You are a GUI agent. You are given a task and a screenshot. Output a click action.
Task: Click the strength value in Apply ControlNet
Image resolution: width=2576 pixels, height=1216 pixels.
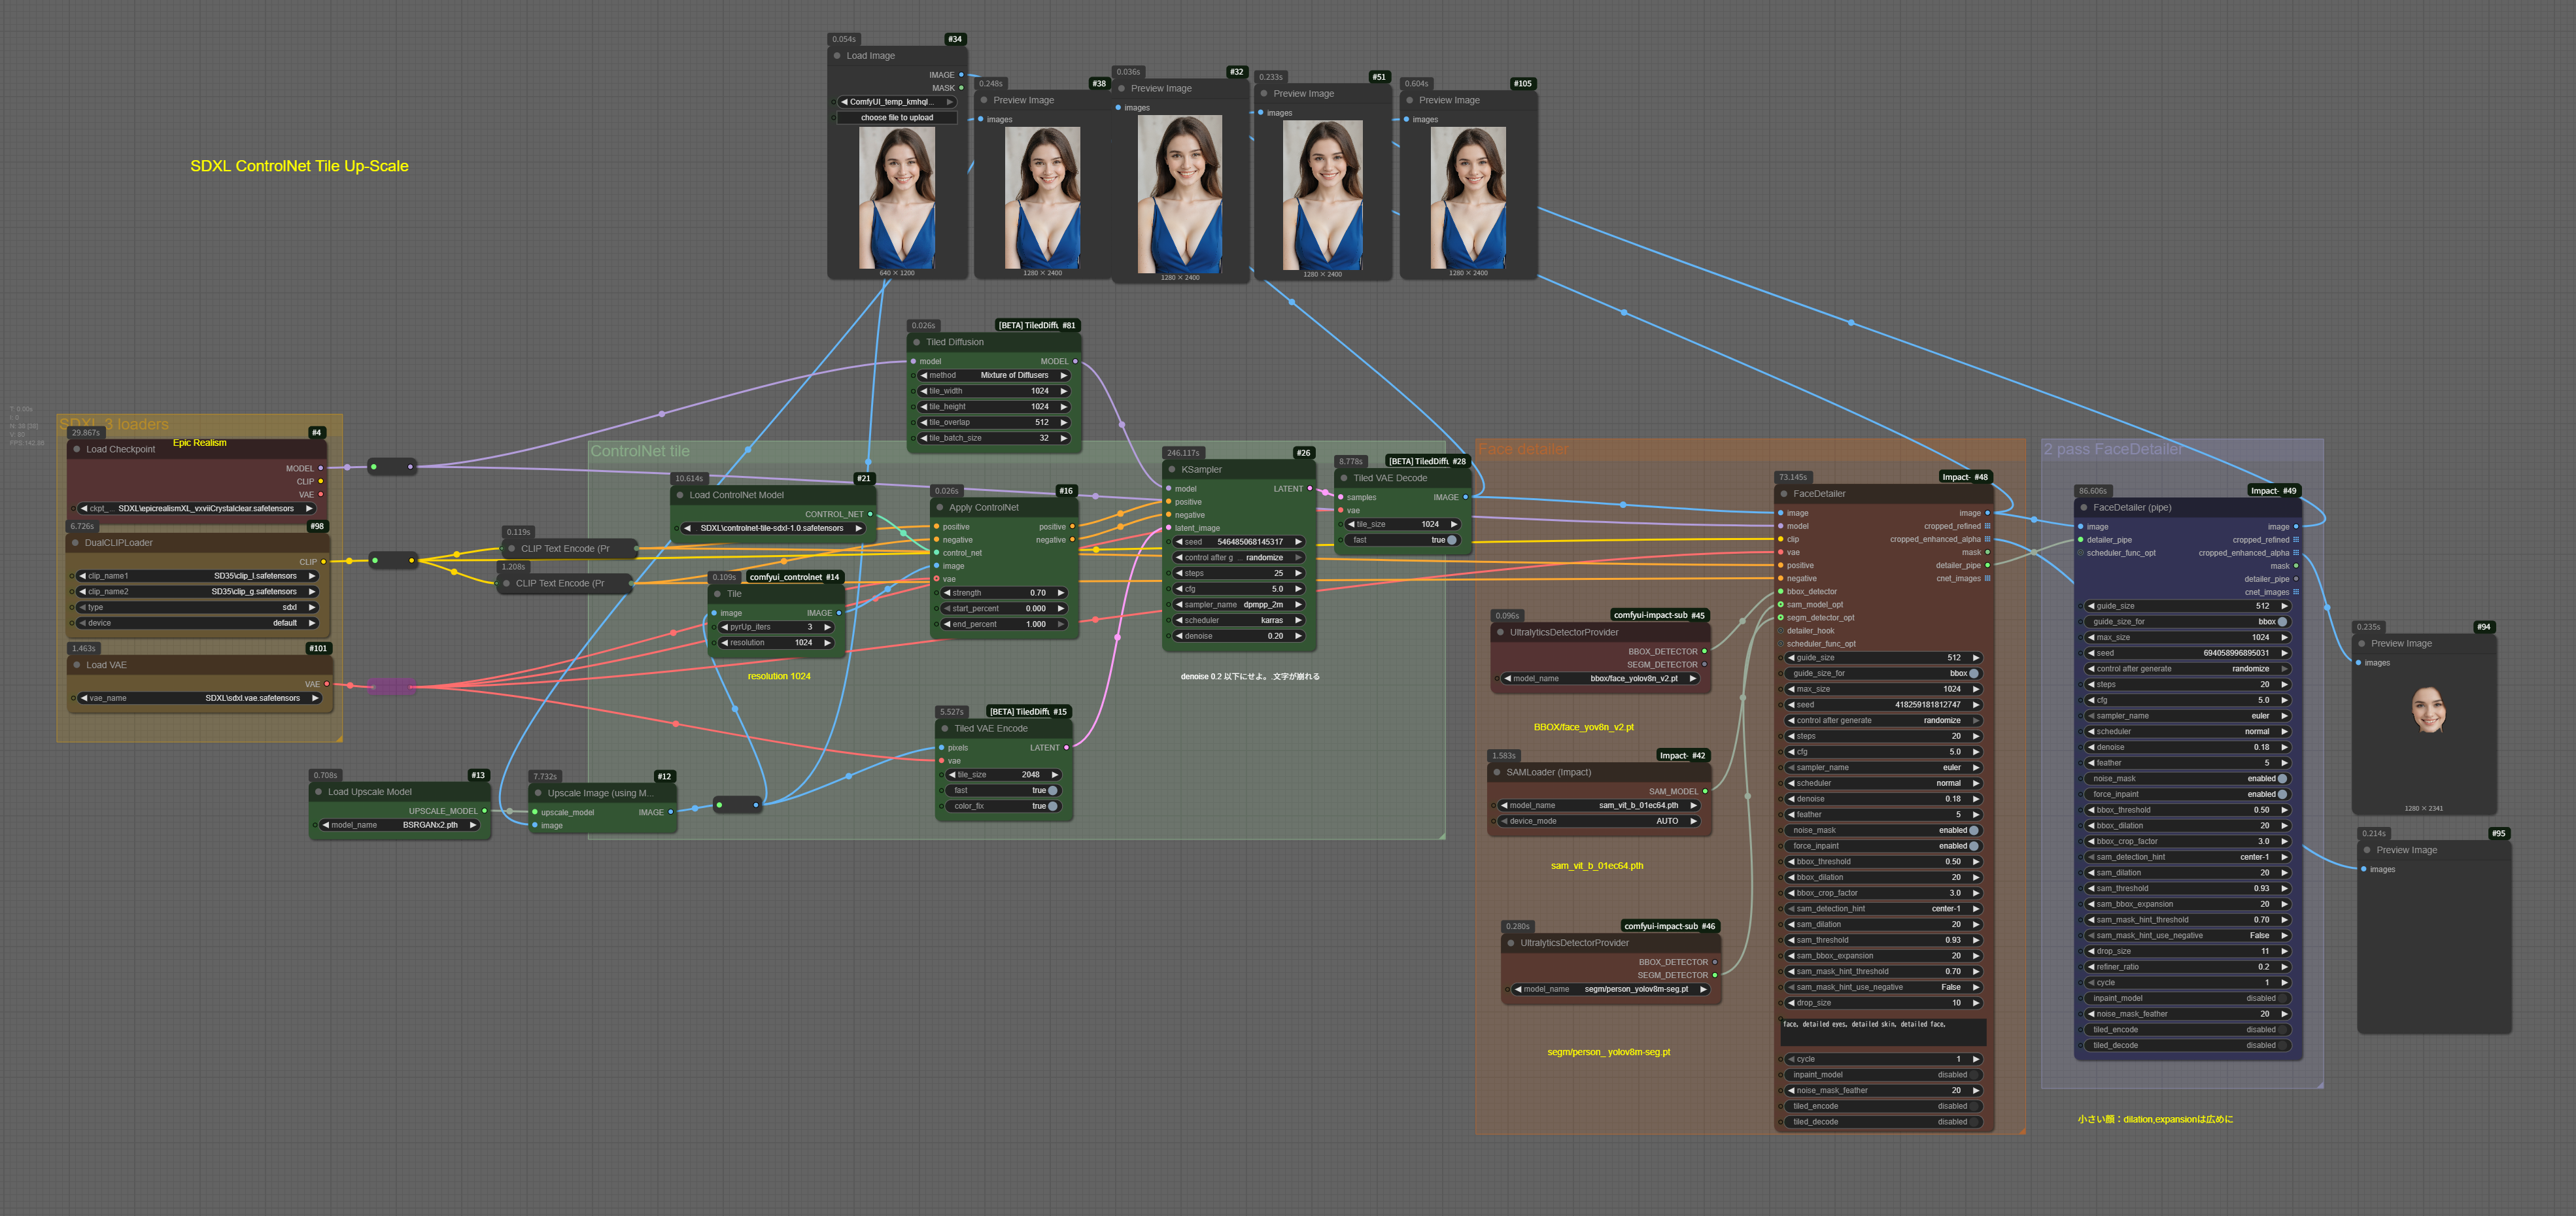[x=1037, y=593]
